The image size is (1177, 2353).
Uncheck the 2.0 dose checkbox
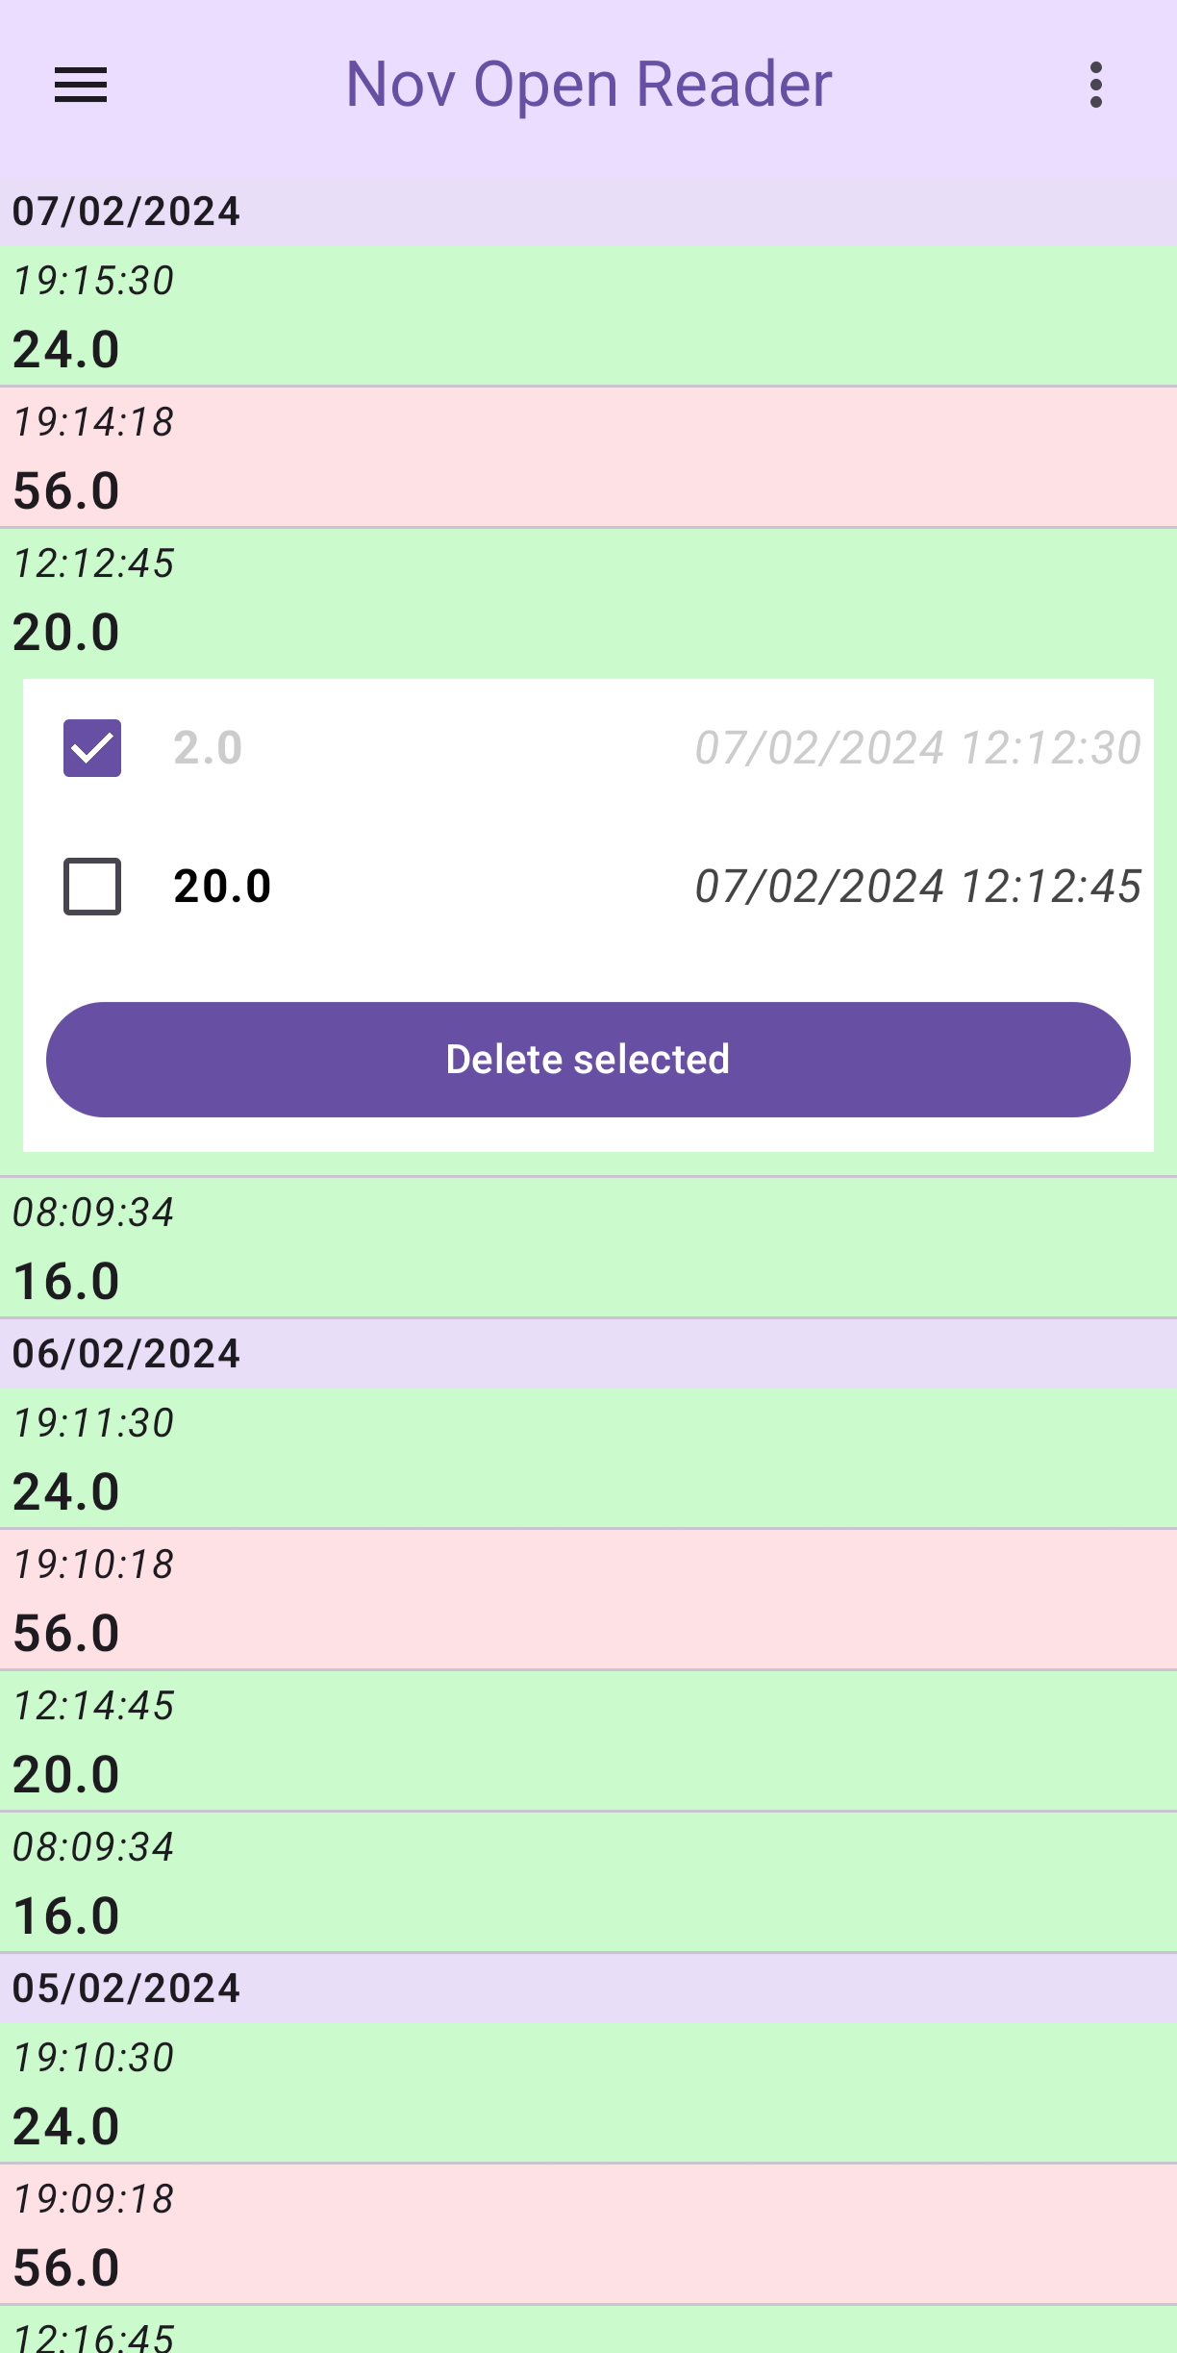click(92, 748)
